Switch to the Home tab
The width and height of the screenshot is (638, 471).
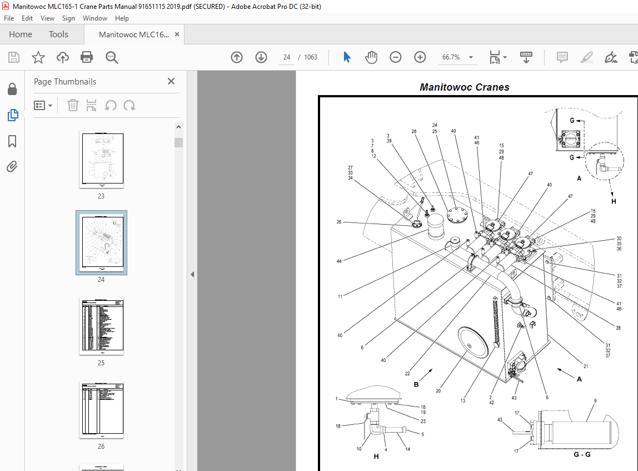pos(21,34)
